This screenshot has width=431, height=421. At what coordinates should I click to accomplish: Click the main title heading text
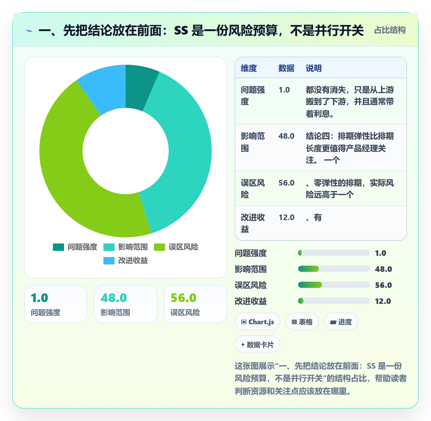click(201, 31)
